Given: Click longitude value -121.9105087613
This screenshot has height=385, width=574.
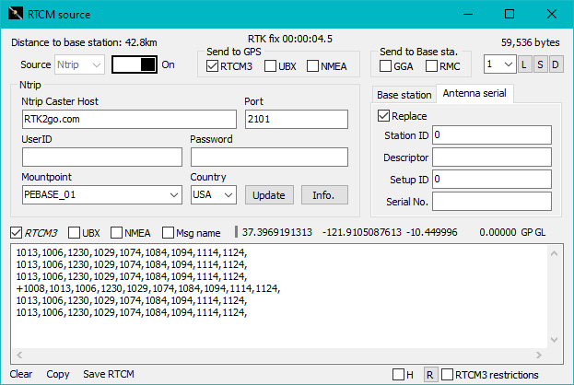Looking at the screenshot, I should coord(362,232).
